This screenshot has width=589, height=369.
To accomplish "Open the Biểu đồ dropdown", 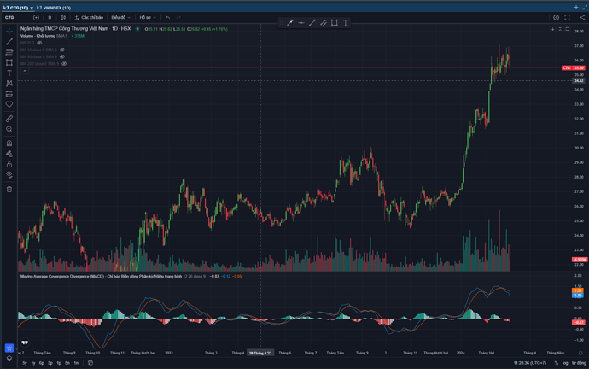I will 120,17.
